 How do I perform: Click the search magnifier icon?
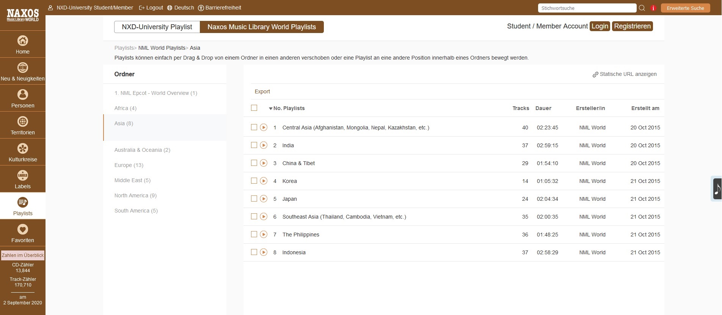coord(642,8)
